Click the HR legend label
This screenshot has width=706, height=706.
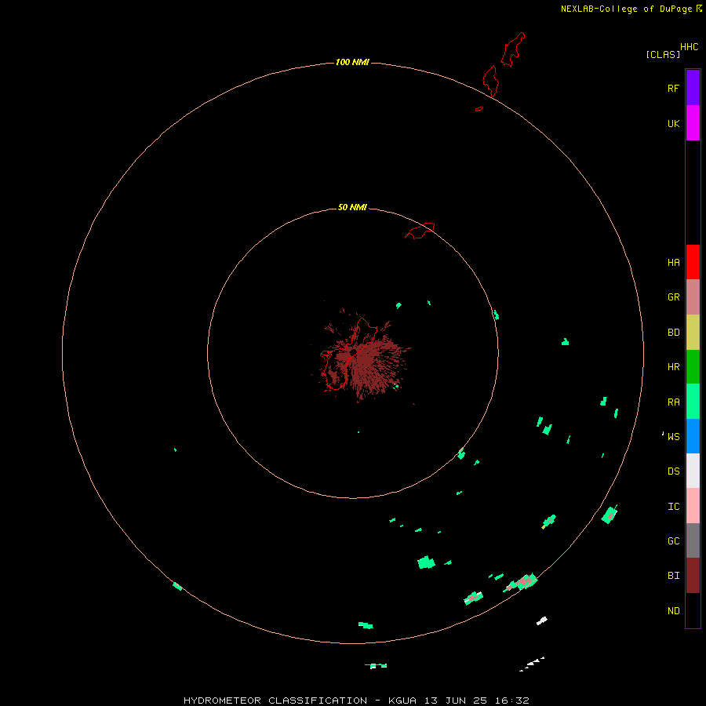click(673, 367)
